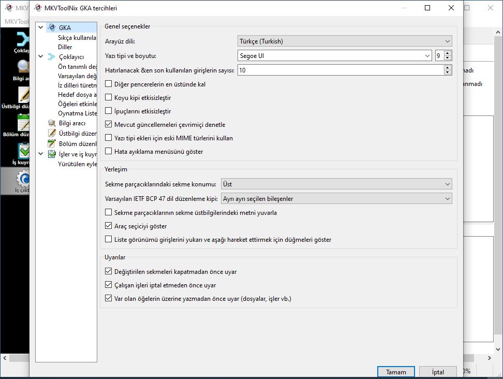Select Varsayılan değerler tree item

77,76
